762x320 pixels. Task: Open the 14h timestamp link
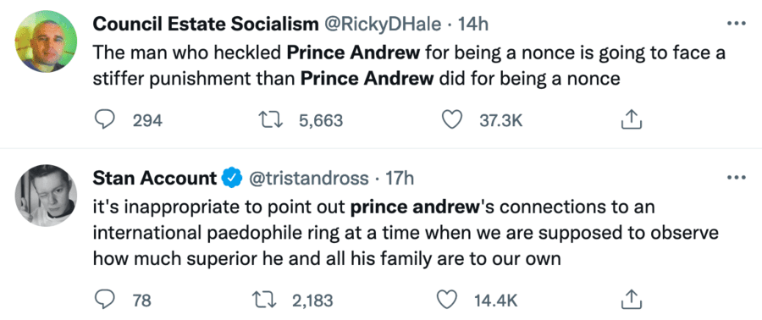(473, 25)
